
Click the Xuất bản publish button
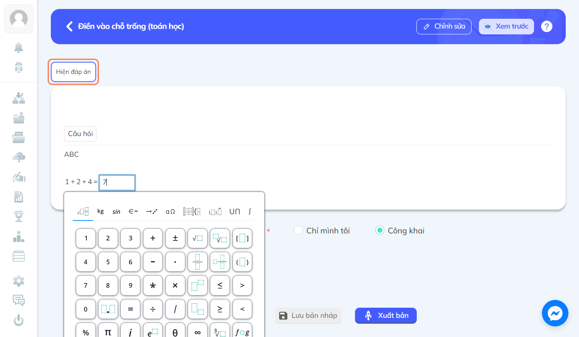click(x=386, y=315)
